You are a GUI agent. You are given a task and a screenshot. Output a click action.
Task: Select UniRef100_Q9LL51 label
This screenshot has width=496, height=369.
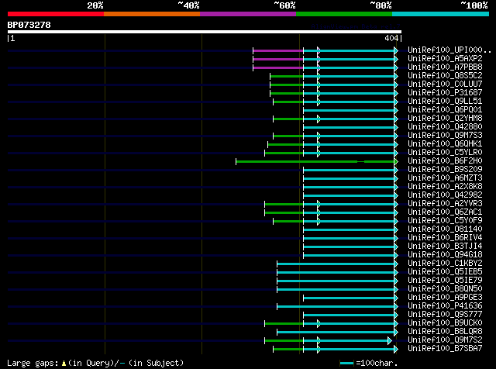click(445, 102)
